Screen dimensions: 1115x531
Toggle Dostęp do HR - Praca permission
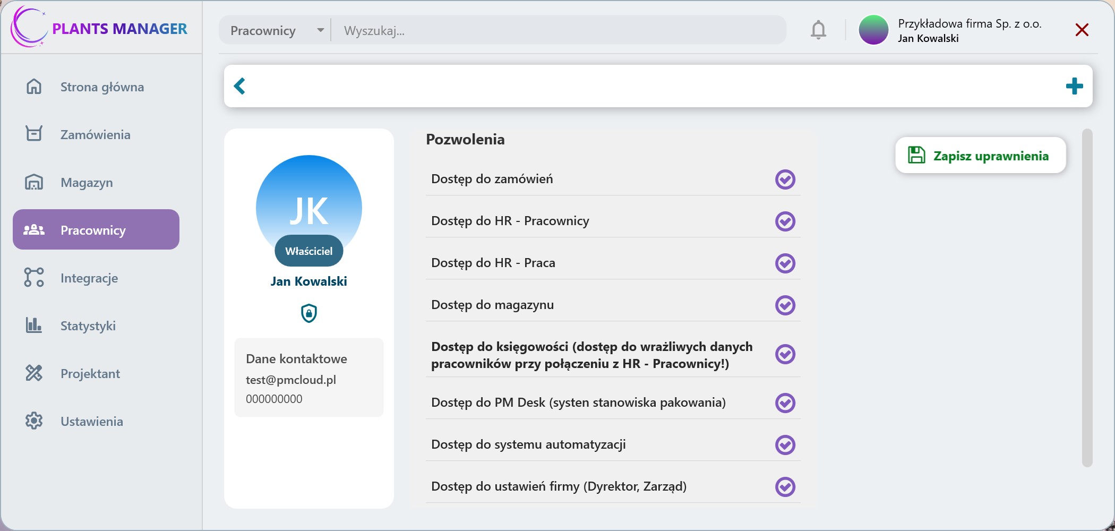click(785, 263)
